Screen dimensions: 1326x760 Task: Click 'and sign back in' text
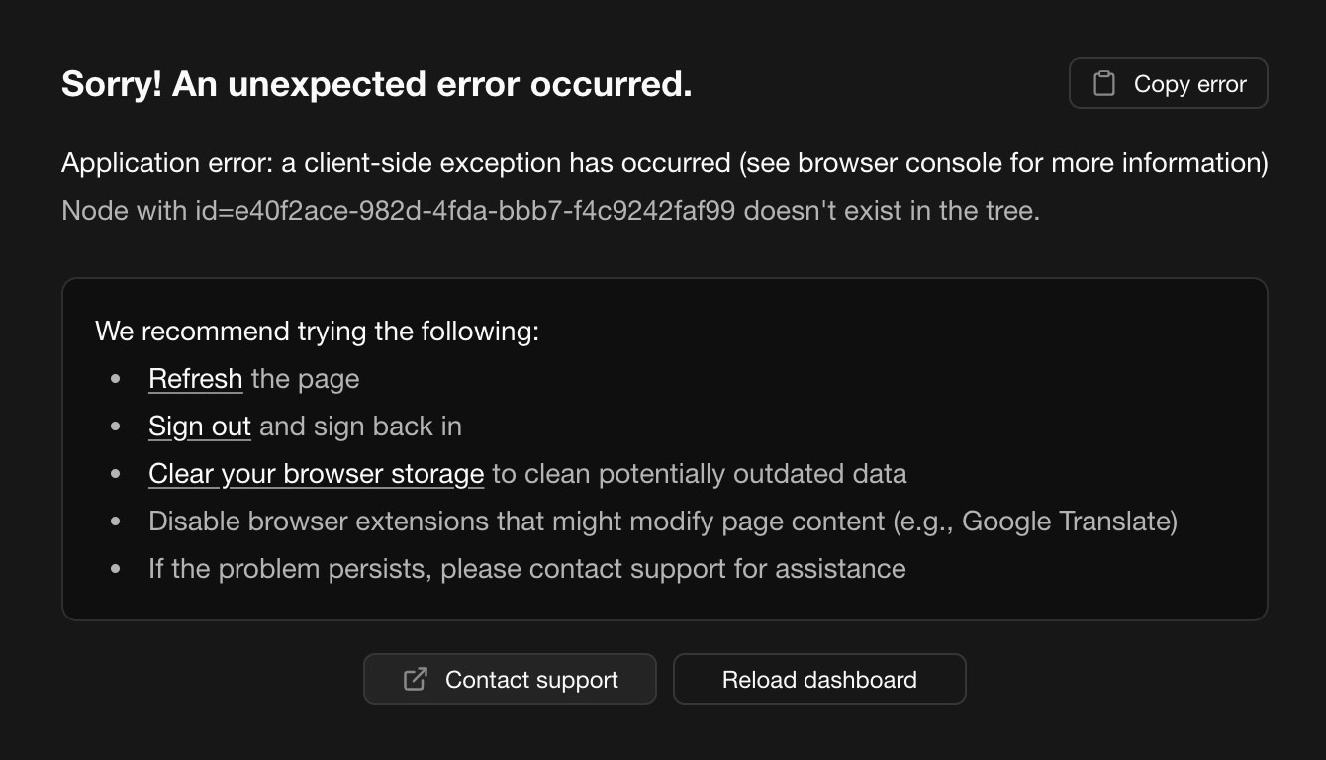pyautogui.click(x=360, y=427)
